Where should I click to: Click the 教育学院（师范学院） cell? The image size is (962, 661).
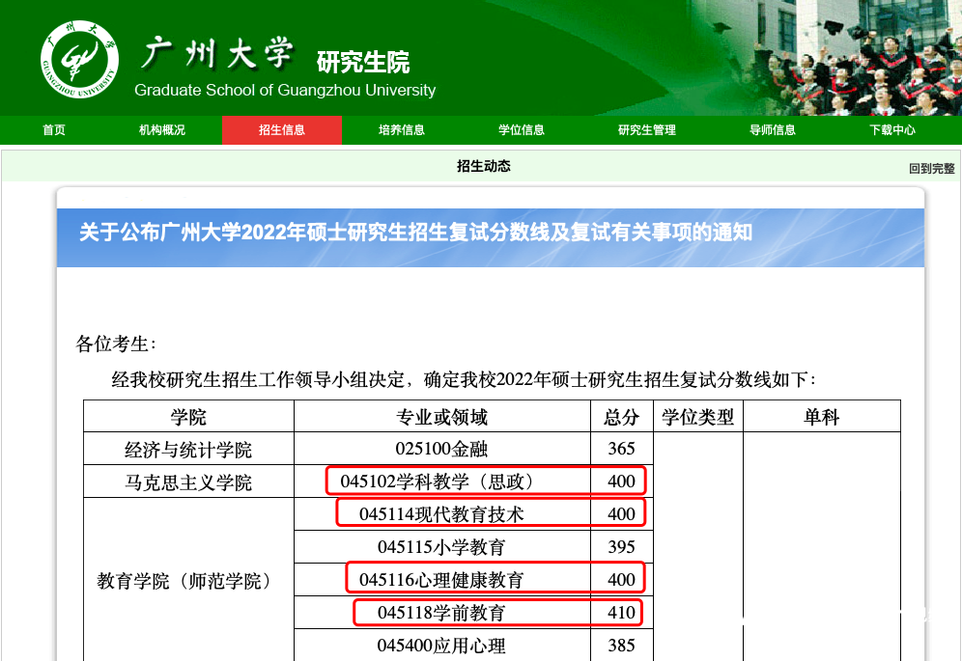coord(188,580)
